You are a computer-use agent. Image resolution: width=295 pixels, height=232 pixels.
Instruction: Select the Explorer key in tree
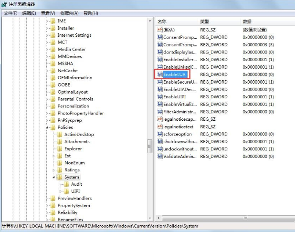click(x=73, y=149)
